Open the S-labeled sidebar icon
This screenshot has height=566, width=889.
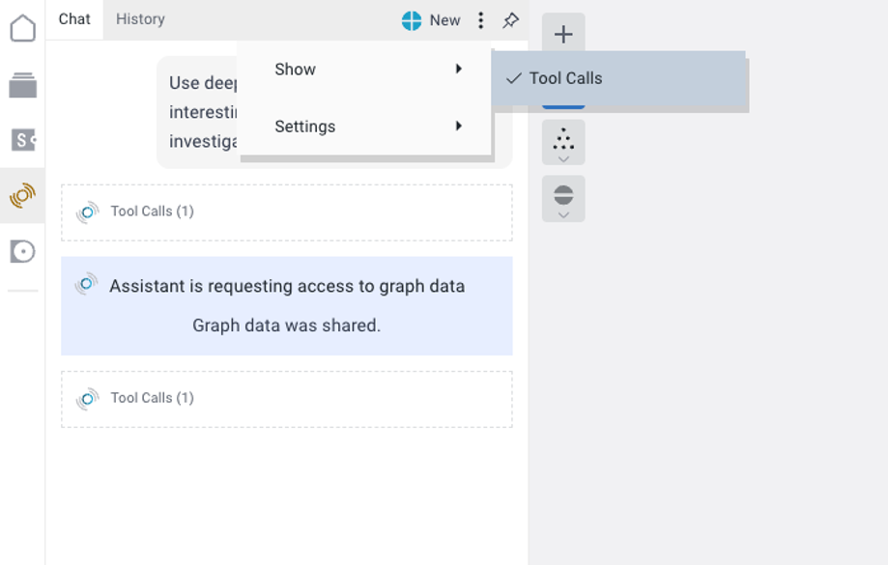click(x=22, y=140)
